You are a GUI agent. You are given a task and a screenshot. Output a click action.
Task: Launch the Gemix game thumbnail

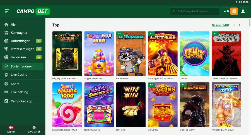194,53
